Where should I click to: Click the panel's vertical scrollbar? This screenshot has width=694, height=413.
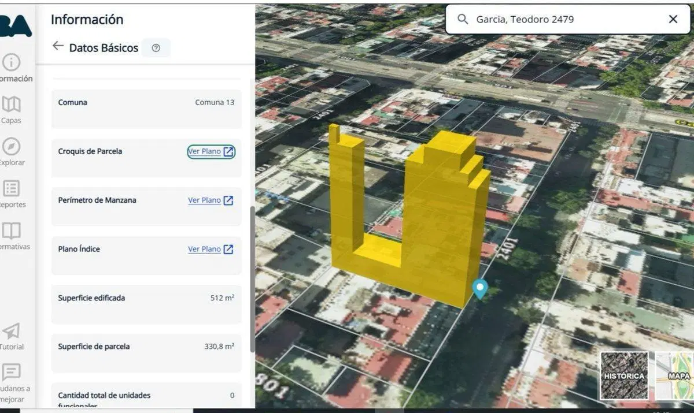pyautogui.click(x=252, y=279)
